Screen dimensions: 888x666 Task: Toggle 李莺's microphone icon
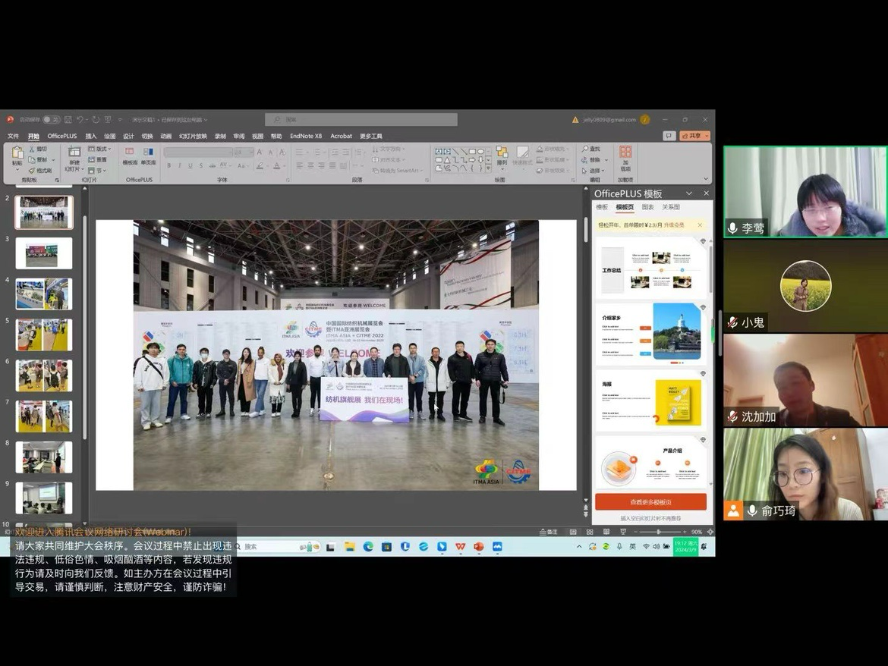pos(732,228)
